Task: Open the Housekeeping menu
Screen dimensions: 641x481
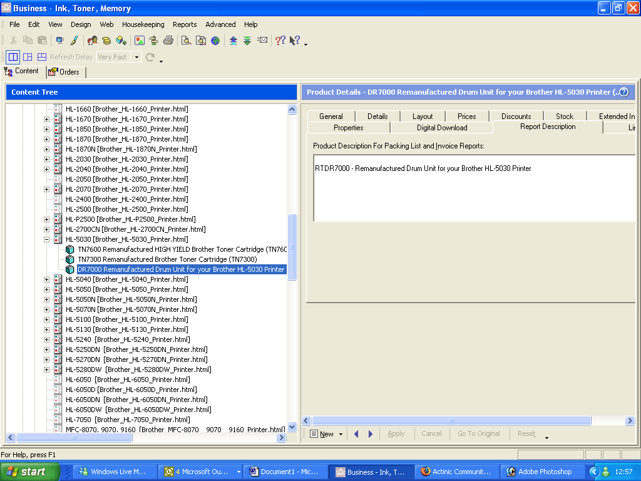Action: click(143, 24)
